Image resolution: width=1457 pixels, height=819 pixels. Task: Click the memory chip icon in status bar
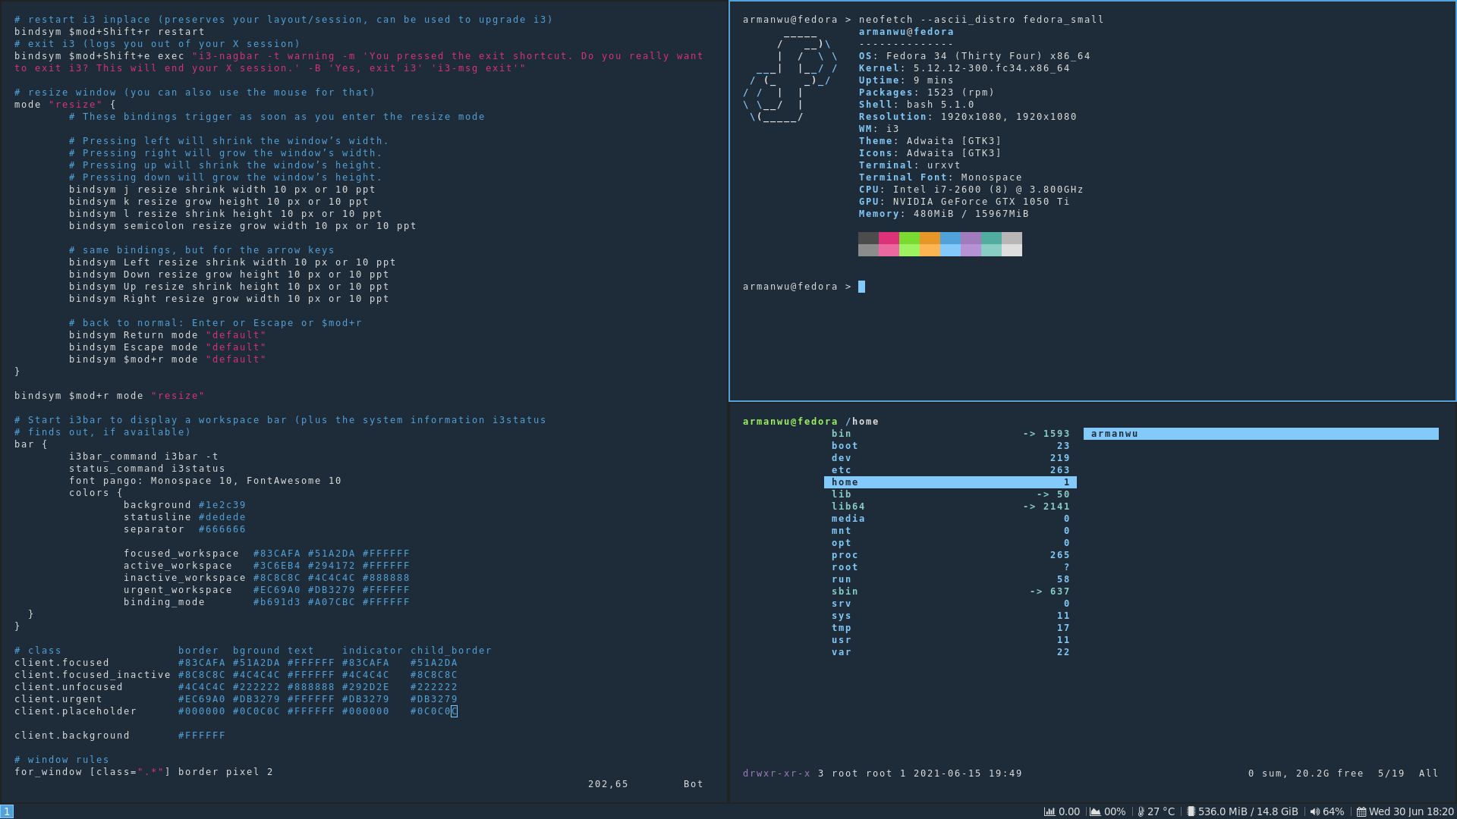1191,811
